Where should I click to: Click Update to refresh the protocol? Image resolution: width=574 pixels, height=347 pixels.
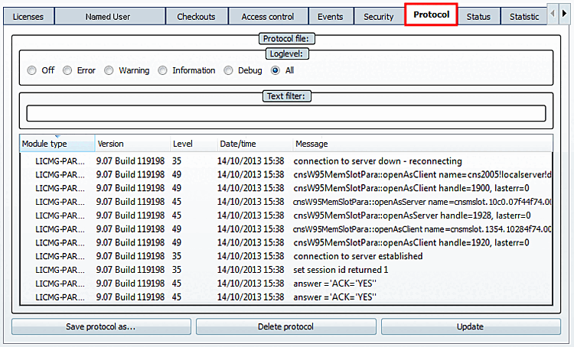point(471,326)
